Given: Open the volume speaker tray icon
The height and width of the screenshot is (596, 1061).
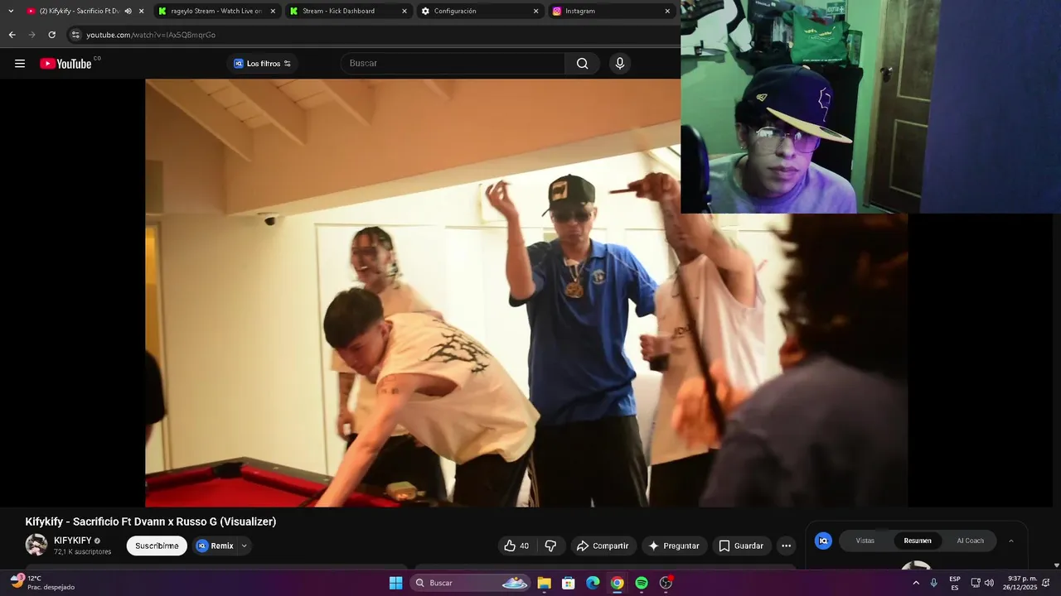Looking at the screenshot, I should coord(989,583).
